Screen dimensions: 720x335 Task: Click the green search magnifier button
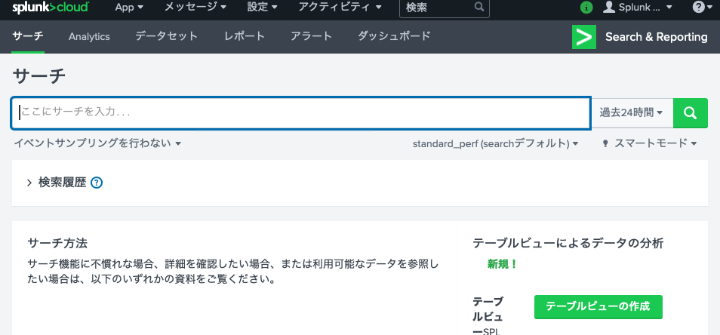pyautogui.click(x=690, y=113)
